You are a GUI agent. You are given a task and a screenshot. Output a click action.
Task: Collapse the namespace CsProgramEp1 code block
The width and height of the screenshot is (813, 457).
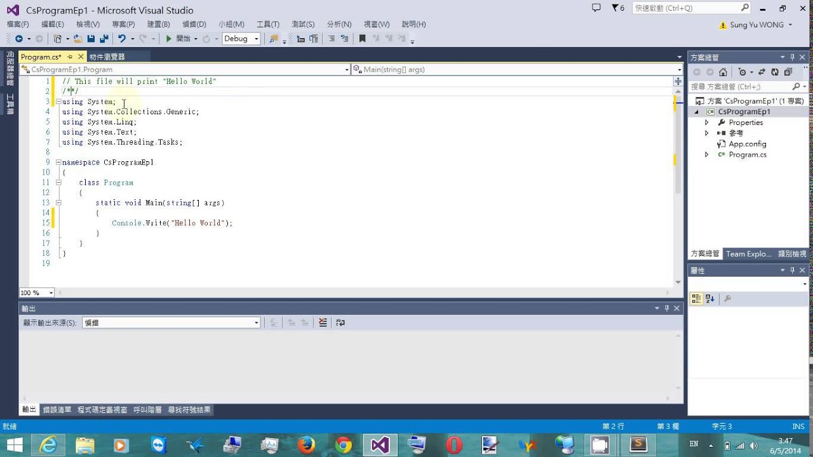pos(58,162)
